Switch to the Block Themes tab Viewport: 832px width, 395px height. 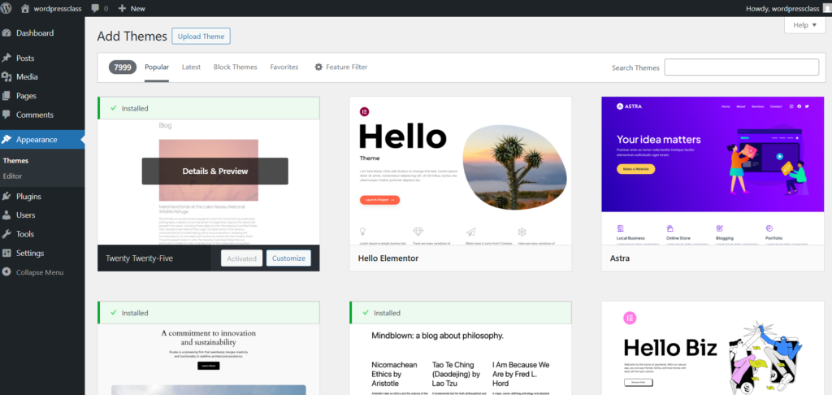[235, 67]
